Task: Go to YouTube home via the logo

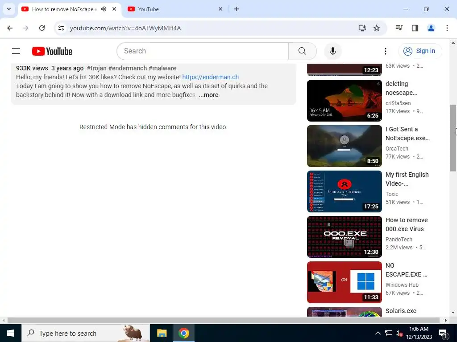Action: point(52,51)
